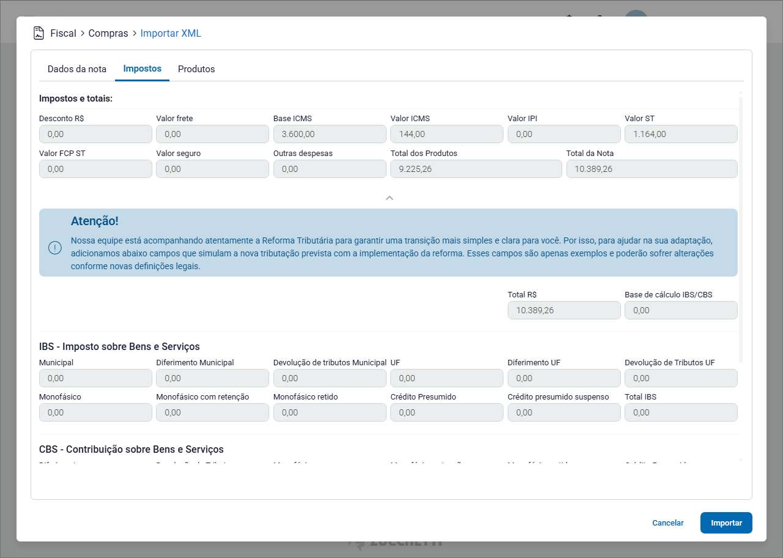Click the Fiscal document icon in breadcrumb

pos(39,33)
